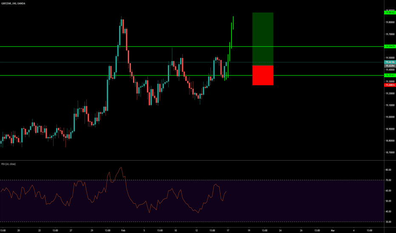Click the 18.70000 price scale value
The width and height of the screenshot is (396, 233).
tap(390, 153)
